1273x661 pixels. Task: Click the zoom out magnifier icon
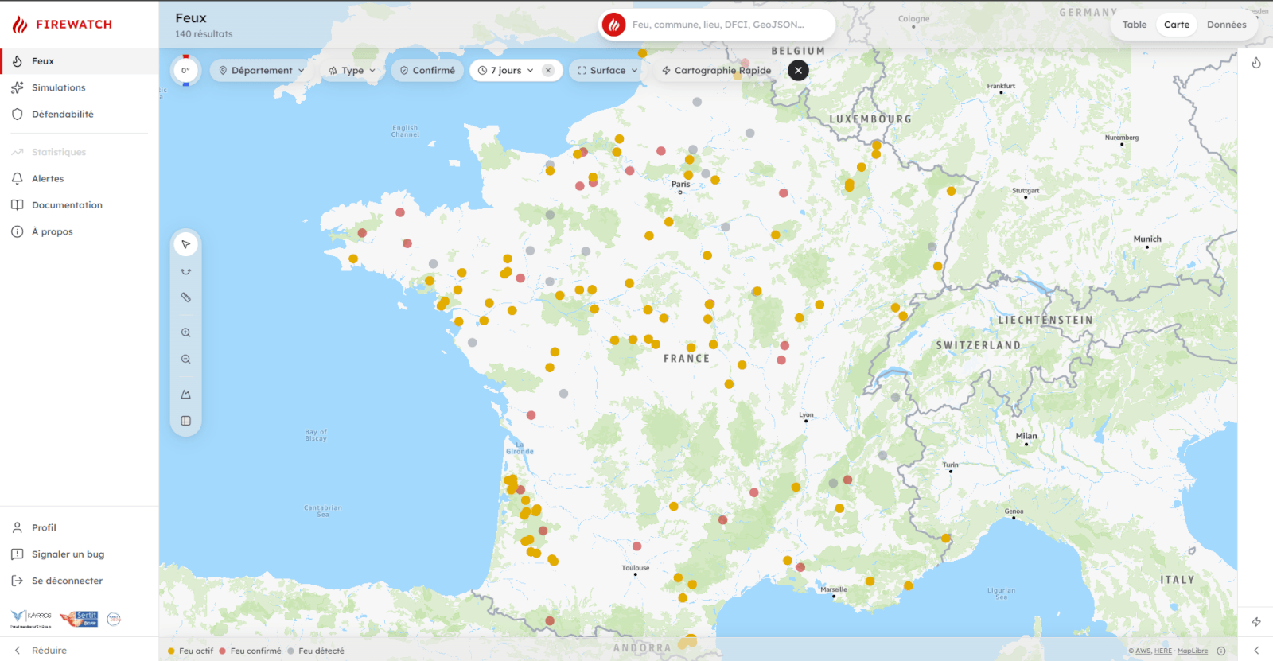click(185, 360)
